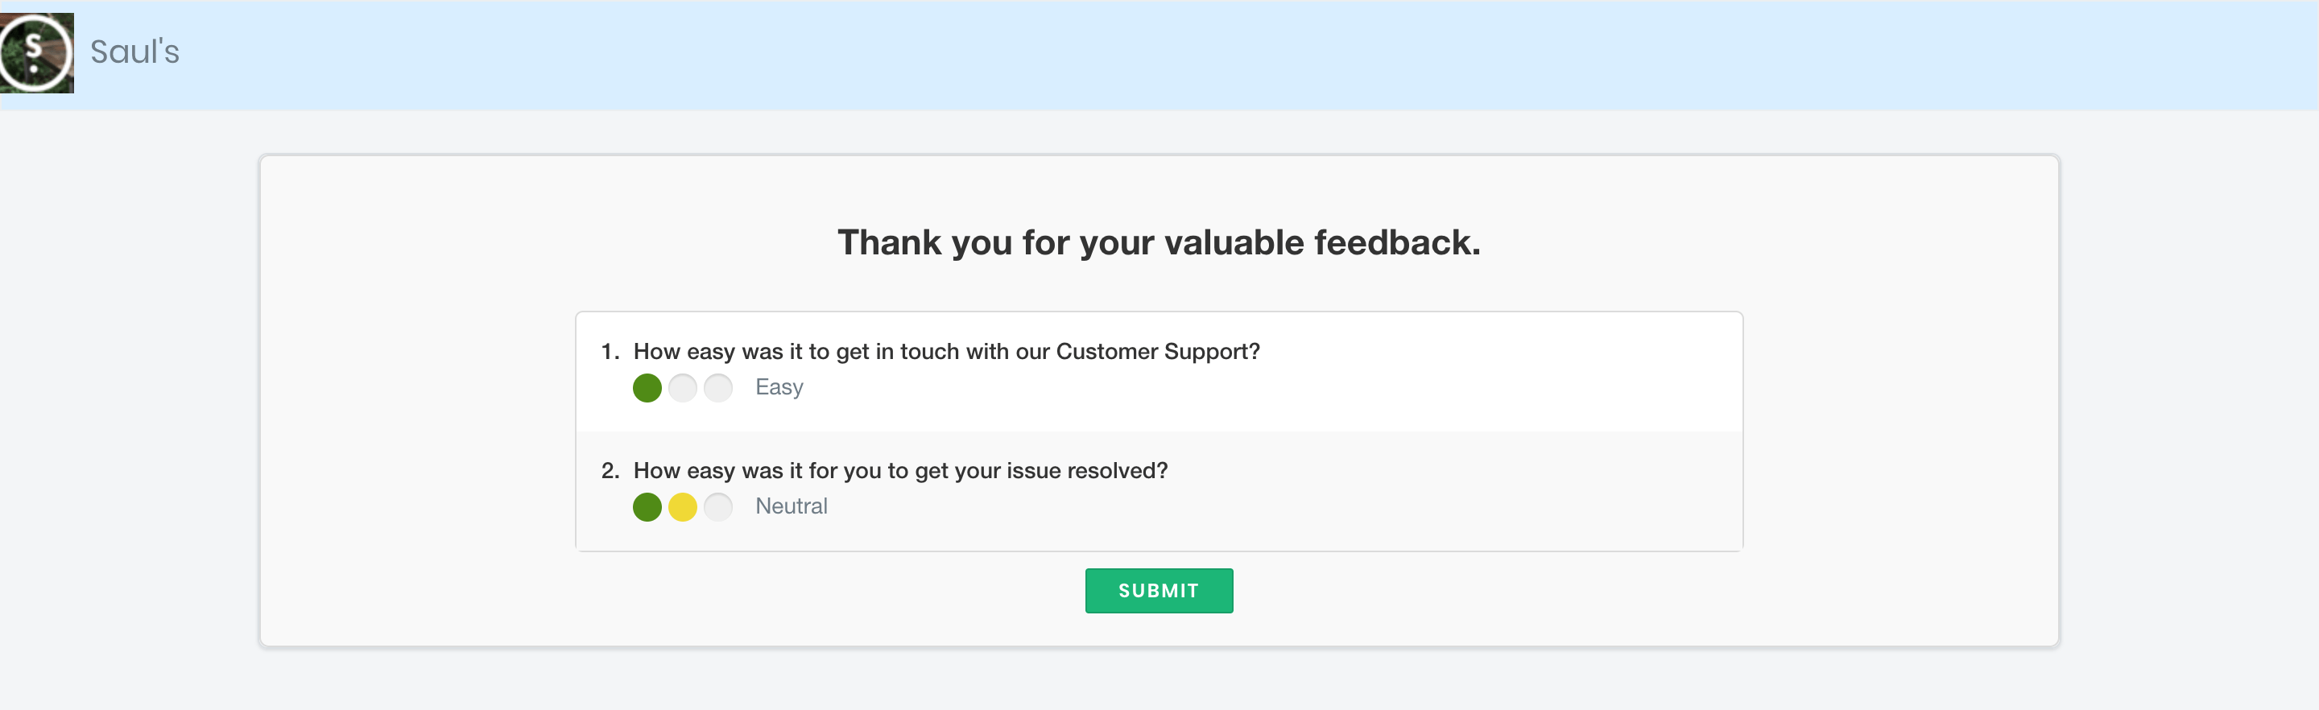Click the number 2 question marker
The image size is (2319, 710).
pos(610,471)
